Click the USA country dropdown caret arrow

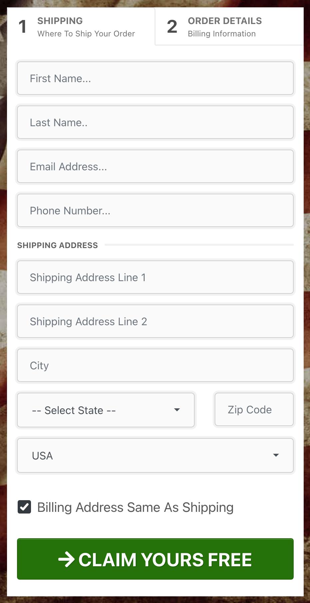tap(276, 455)
